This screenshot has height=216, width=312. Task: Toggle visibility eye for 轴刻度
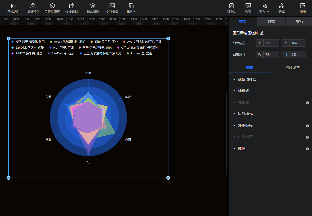pyautogui.click(x=308, y=103)
